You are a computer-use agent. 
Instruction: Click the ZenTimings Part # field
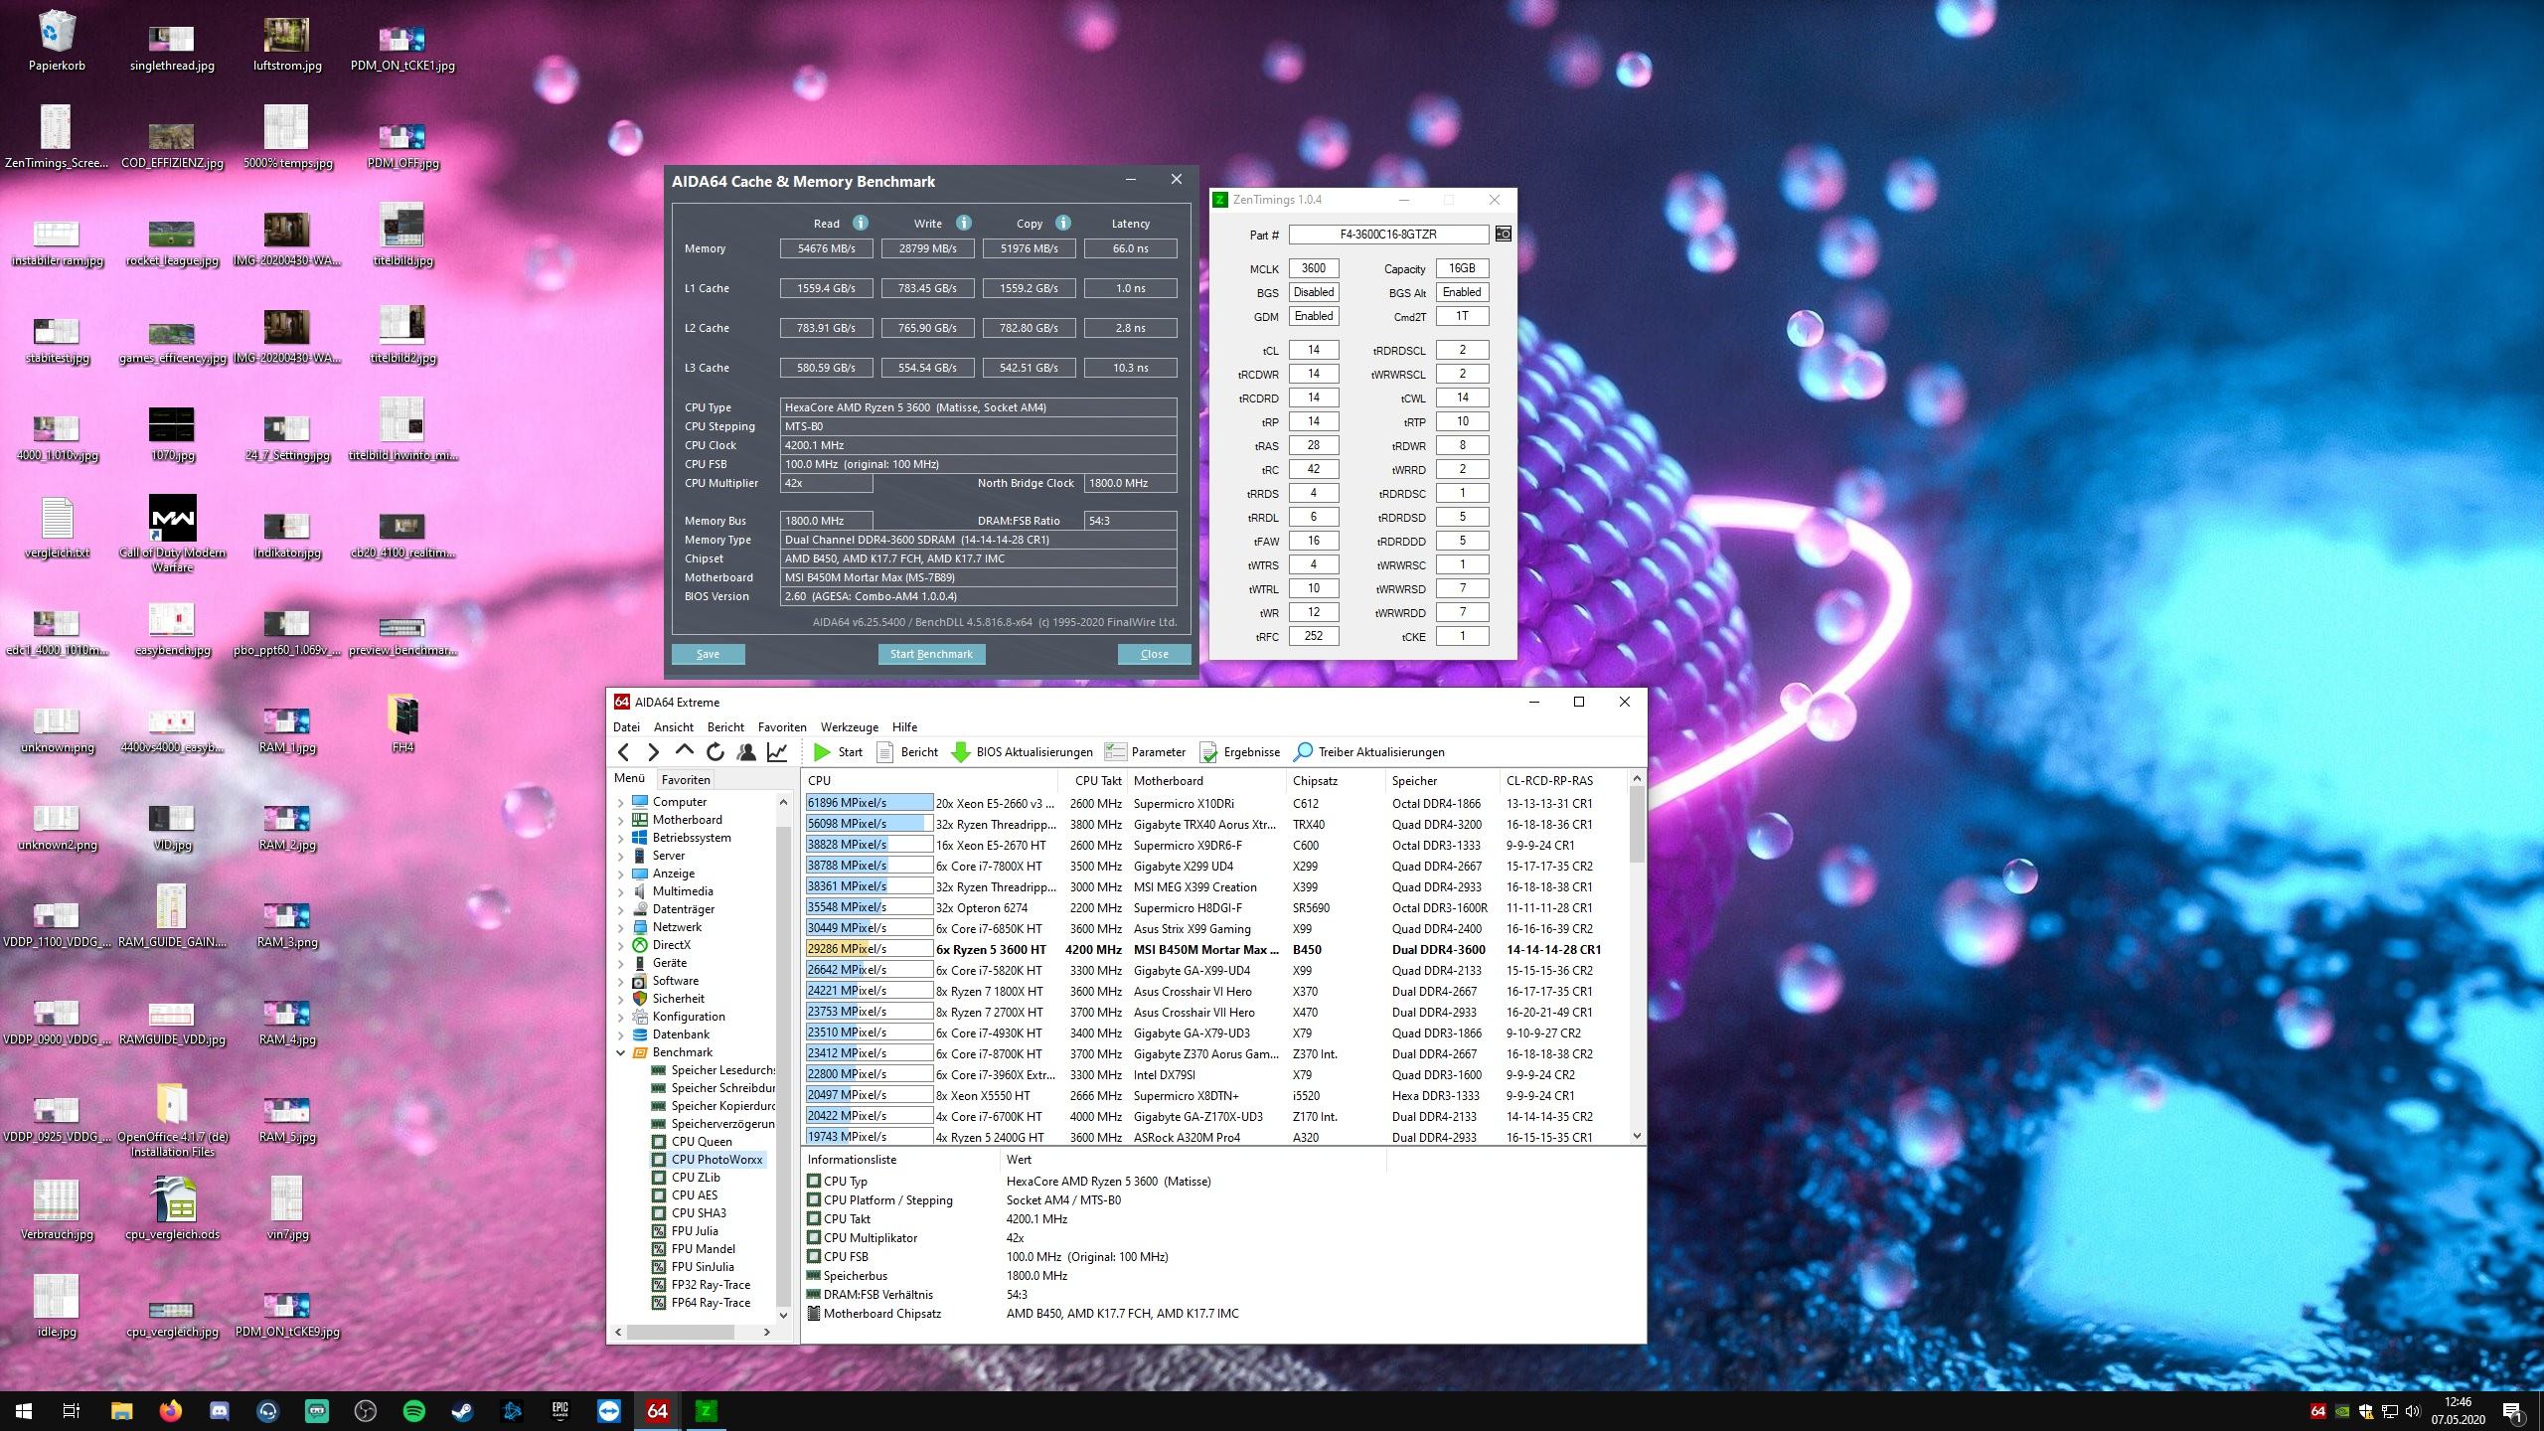point(1388,235)
